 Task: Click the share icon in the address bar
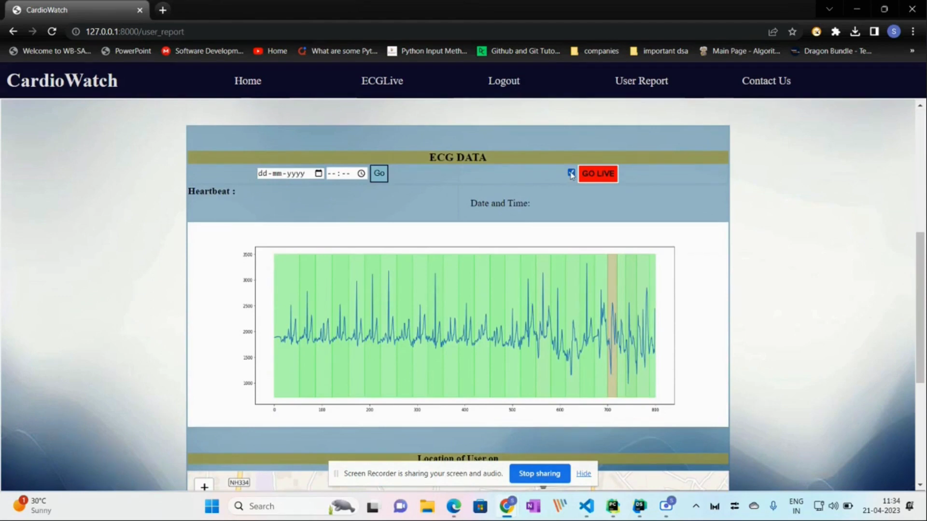tap(773, 31)
